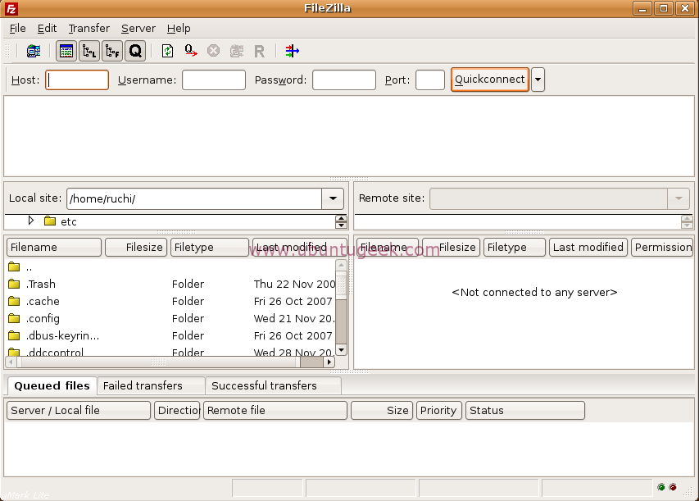
Task: Open the Transfer menu
Action: click(x=89, y=28)
